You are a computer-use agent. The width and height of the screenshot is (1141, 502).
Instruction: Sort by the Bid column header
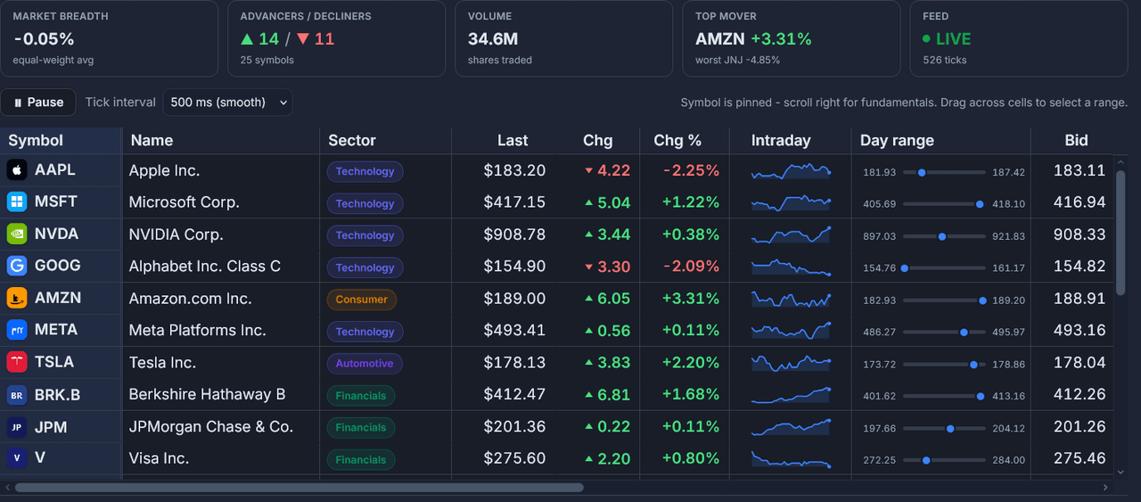pos(1072,140)
